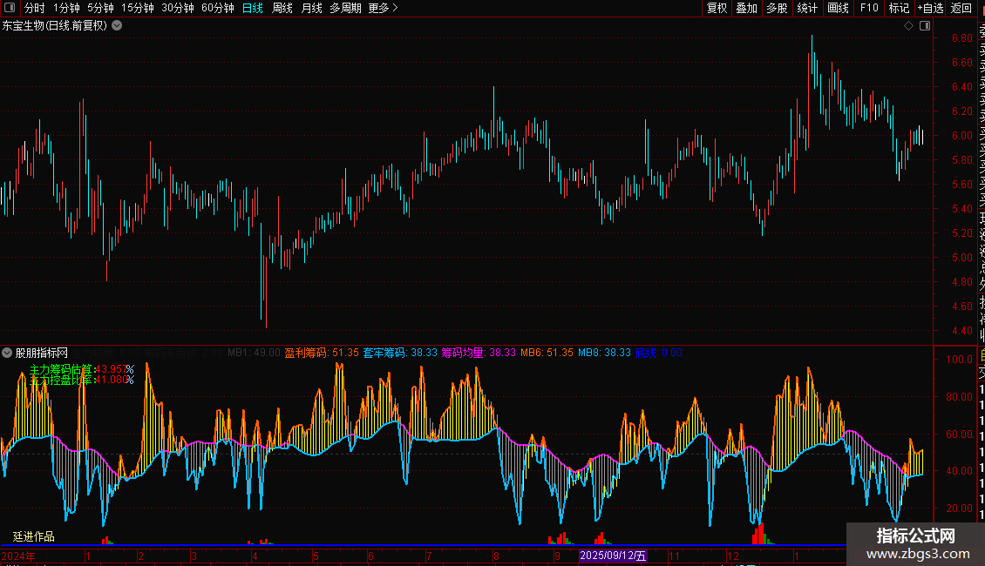Select the 15分钟 period tab

(137, 8)
